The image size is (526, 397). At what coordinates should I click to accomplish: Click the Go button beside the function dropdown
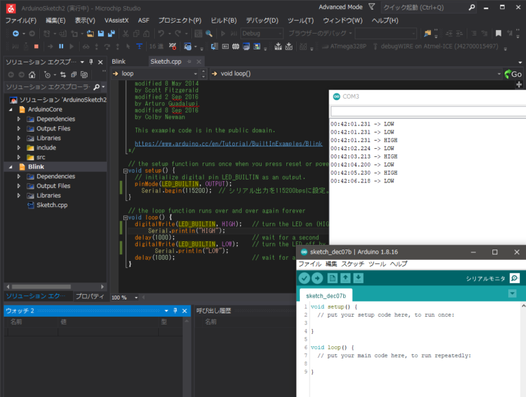point(513,74)
